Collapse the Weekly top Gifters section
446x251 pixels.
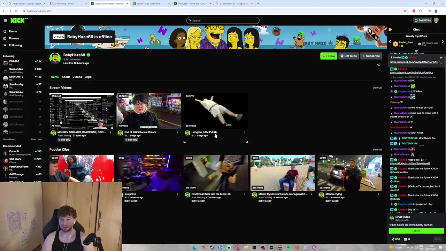tap(416, 51)
